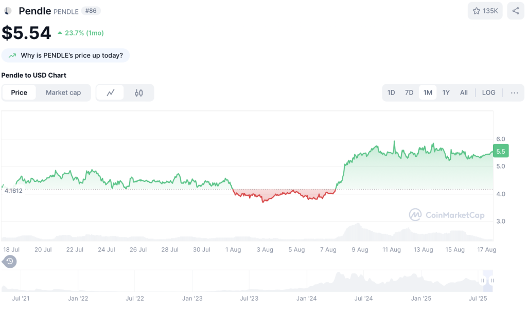
Task: Click the green trending arrow icon
Action: 12,56
